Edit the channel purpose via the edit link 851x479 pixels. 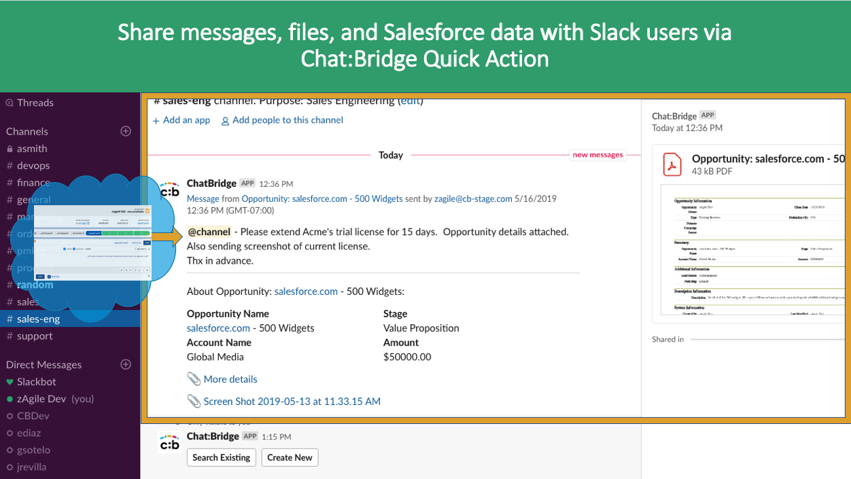410,101
